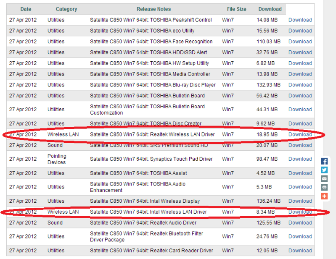Screen dimensions: 336x259
Task: Open more sharing options plus icon
Action: (x=324, y=196)
